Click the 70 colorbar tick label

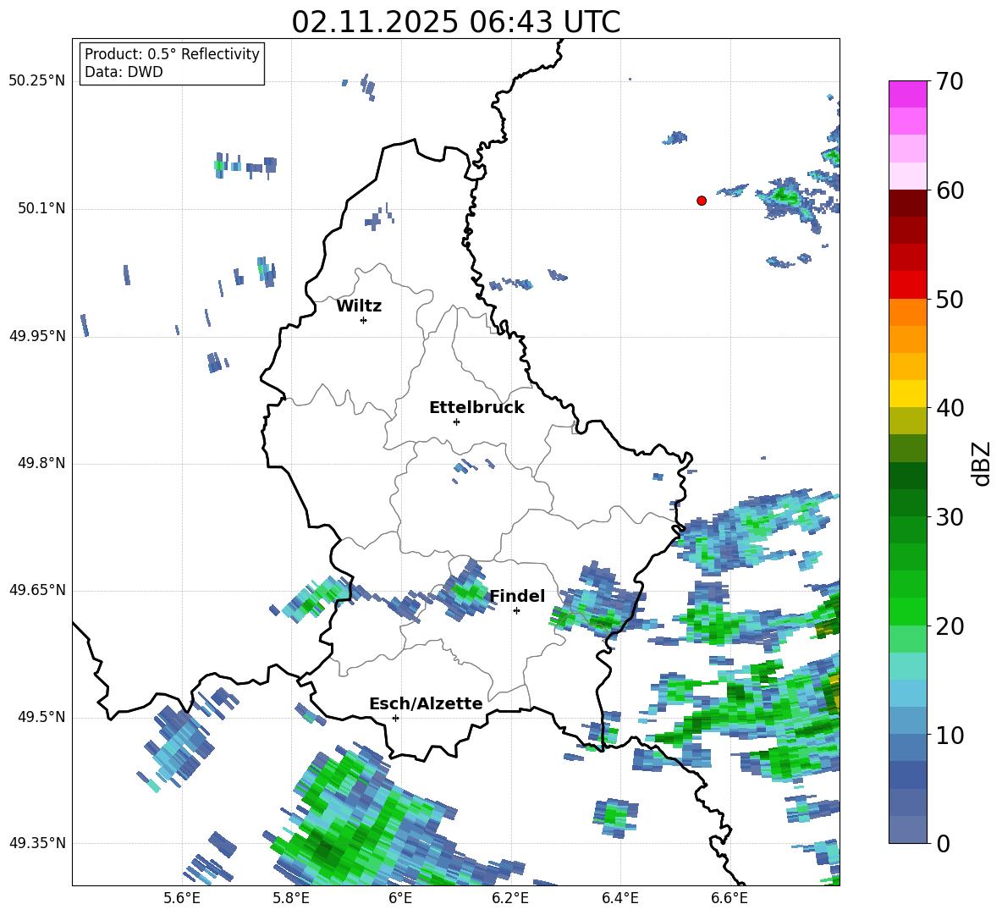(950, 81)
